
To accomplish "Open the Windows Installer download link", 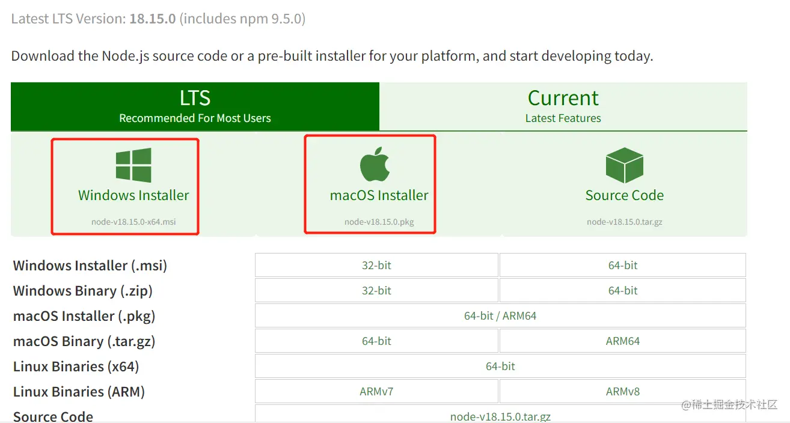I will pyautogui.click(x=133, y=195).
